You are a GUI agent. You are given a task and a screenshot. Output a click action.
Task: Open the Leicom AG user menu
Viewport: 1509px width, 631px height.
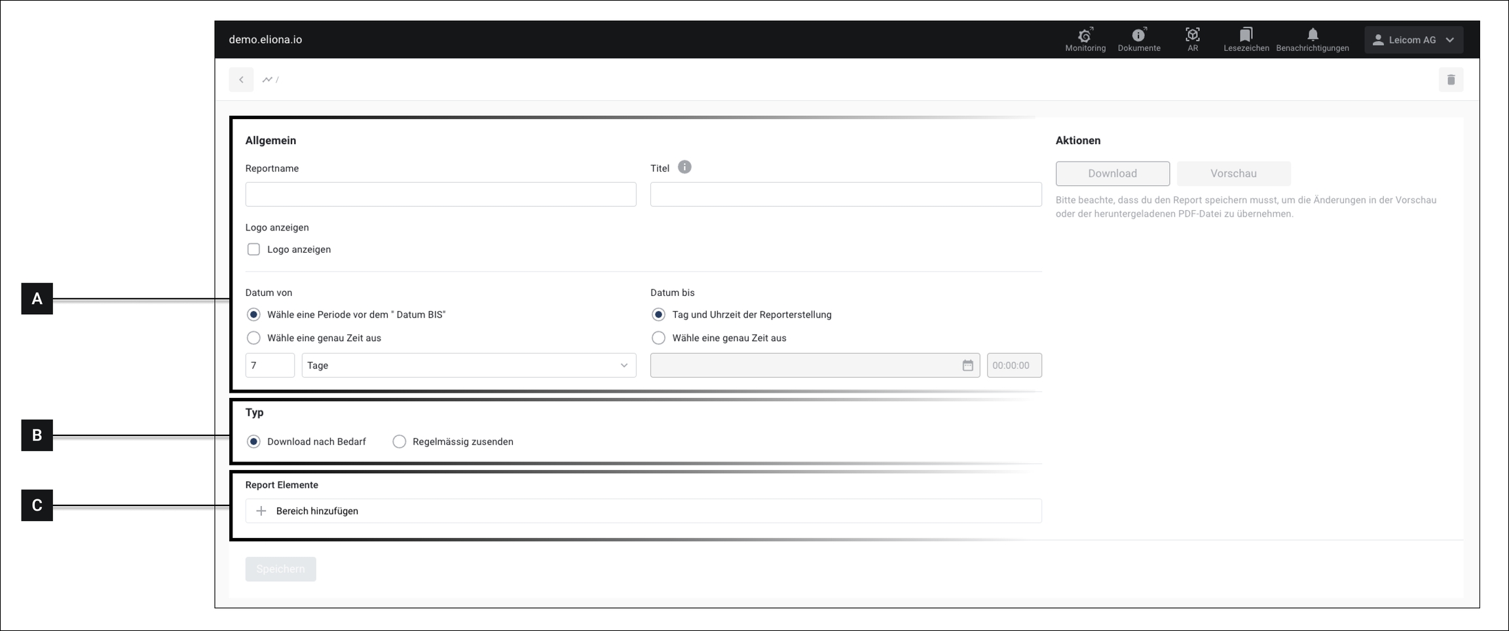[1413, 40]
